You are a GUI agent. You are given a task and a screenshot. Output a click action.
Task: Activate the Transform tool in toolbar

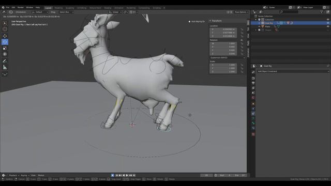click(x=5, y=54)
